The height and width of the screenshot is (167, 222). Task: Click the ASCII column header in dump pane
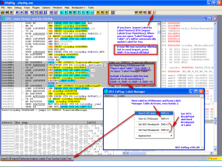[x=95, y=122]
